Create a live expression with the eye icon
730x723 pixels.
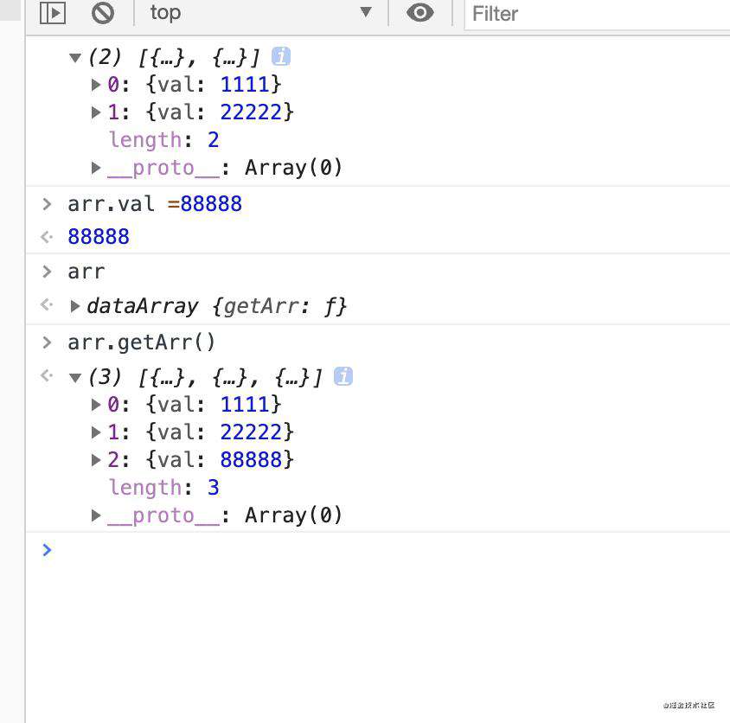420,13
